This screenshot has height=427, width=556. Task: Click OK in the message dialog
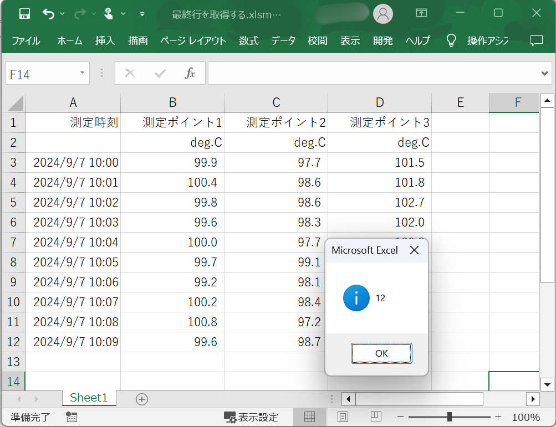click(381, 353)
